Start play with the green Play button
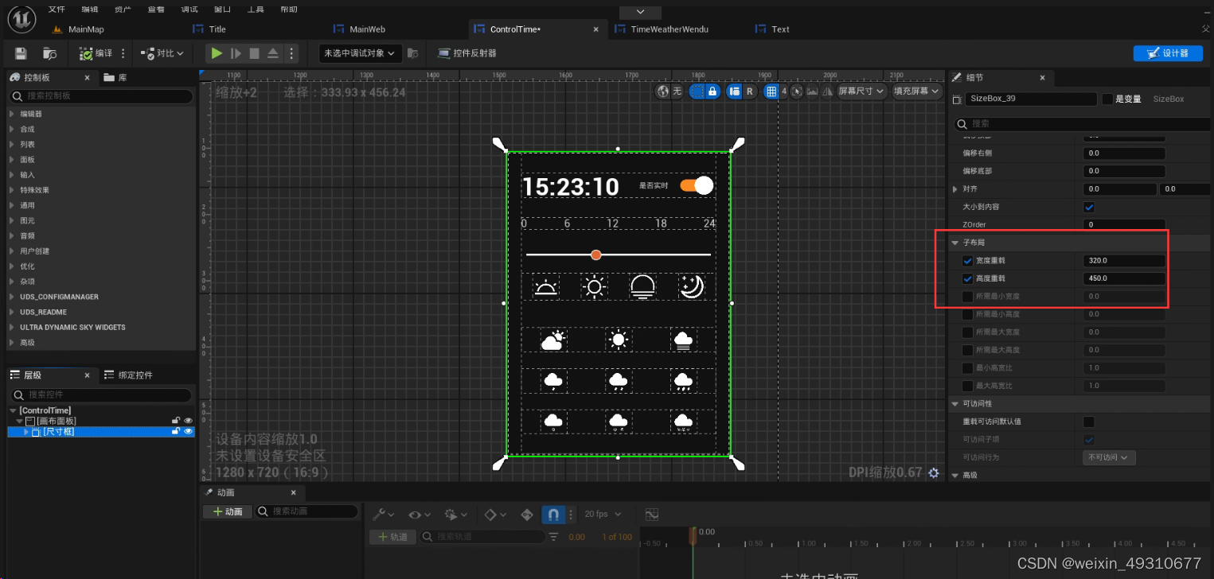The image size is (1214, 579). [x=217, y=53]
